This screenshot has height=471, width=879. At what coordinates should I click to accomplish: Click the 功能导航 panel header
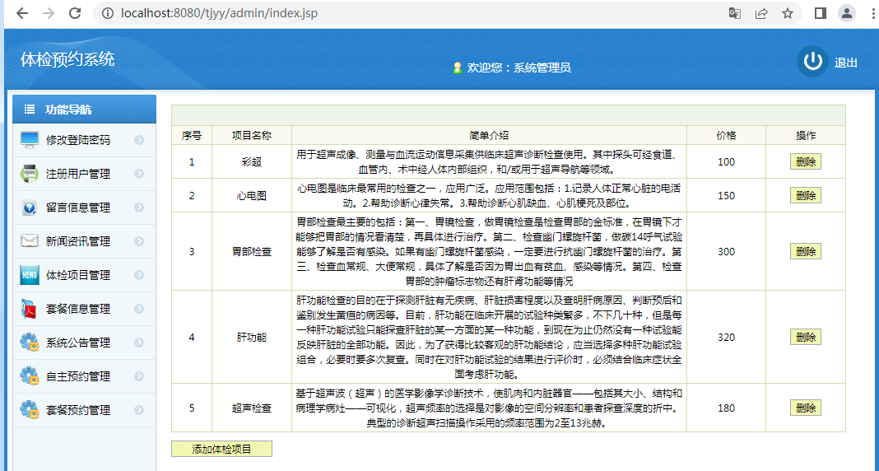(x=84, y=110)
